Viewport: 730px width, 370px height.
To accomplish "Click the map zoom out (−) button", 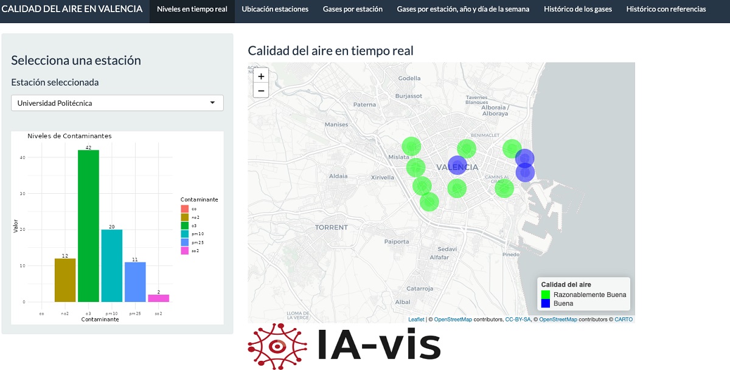I will point(260,90).
